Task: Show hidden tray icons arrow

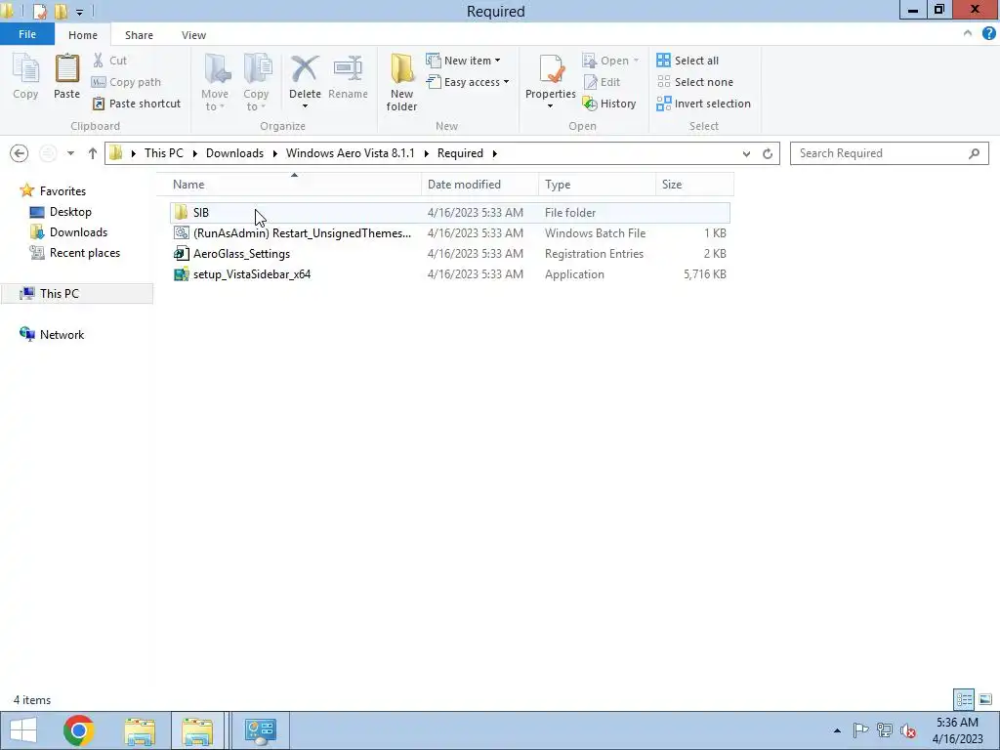Action: (837, 730)
